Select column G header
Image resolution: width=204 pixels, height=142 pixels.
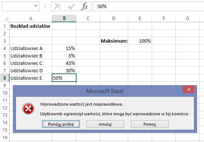187,19
